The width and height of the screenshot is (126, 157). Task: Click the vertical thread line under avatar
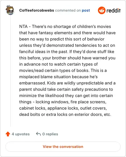10,71
